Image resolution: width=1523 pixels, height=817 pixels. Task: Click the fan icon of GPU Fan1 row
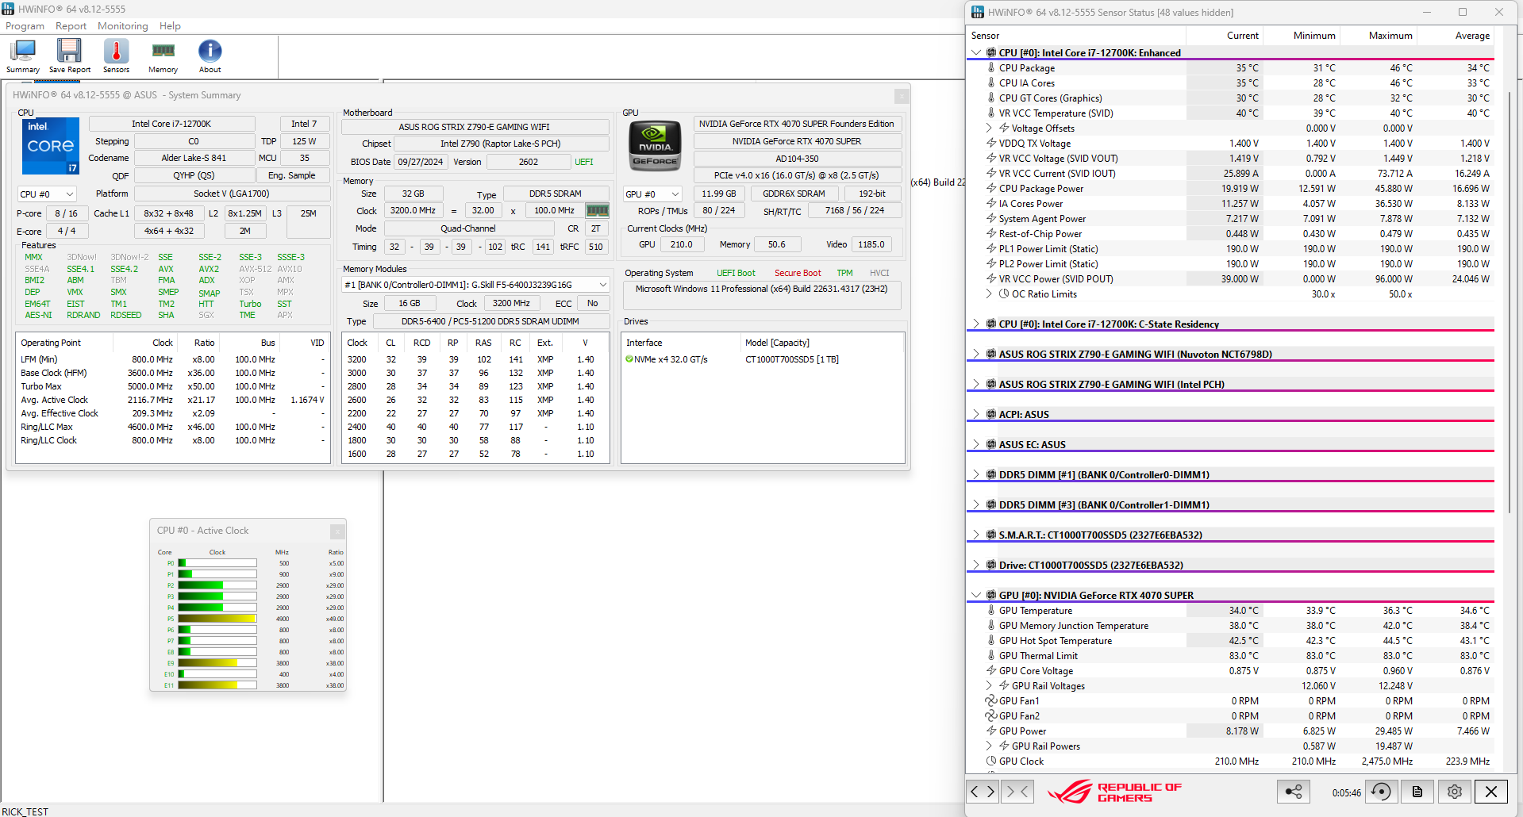991,701
